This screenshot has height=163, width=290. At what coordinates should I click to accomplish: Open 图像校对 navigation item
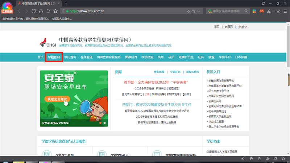coord(131,57)
